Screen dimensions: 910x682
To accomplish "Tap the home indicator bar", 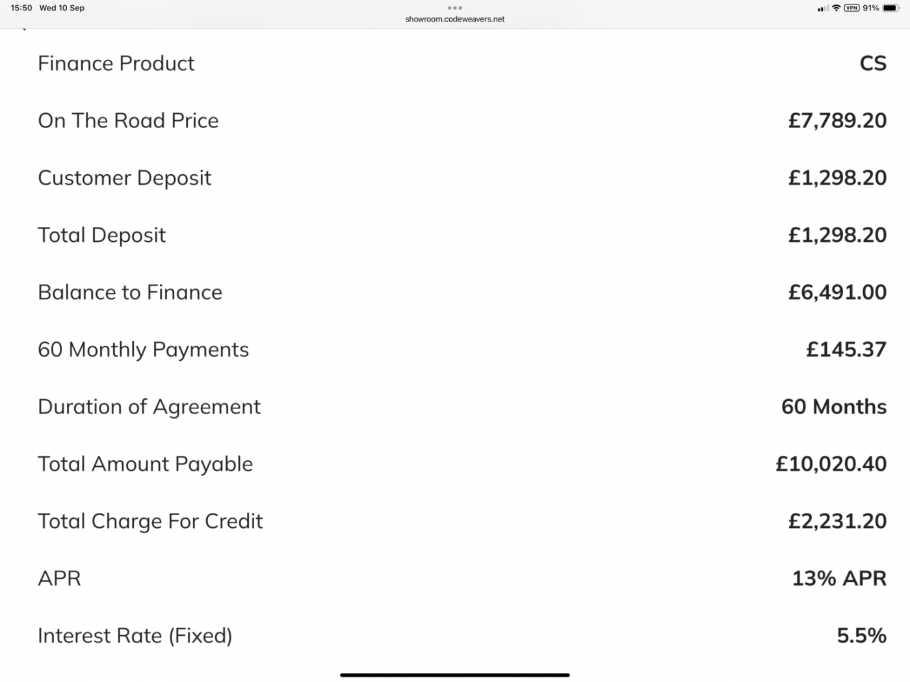I will pyautogui.click(x=455, y=675).
